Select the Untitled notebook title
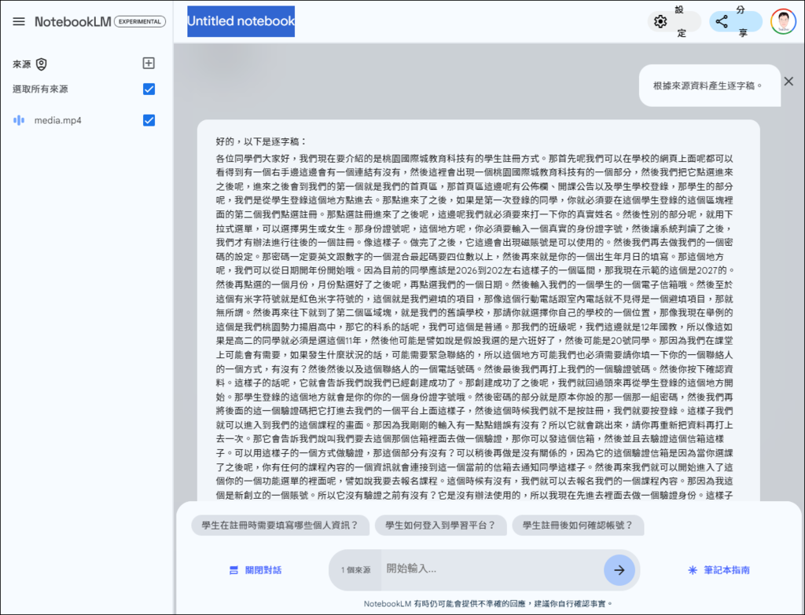 241,21
